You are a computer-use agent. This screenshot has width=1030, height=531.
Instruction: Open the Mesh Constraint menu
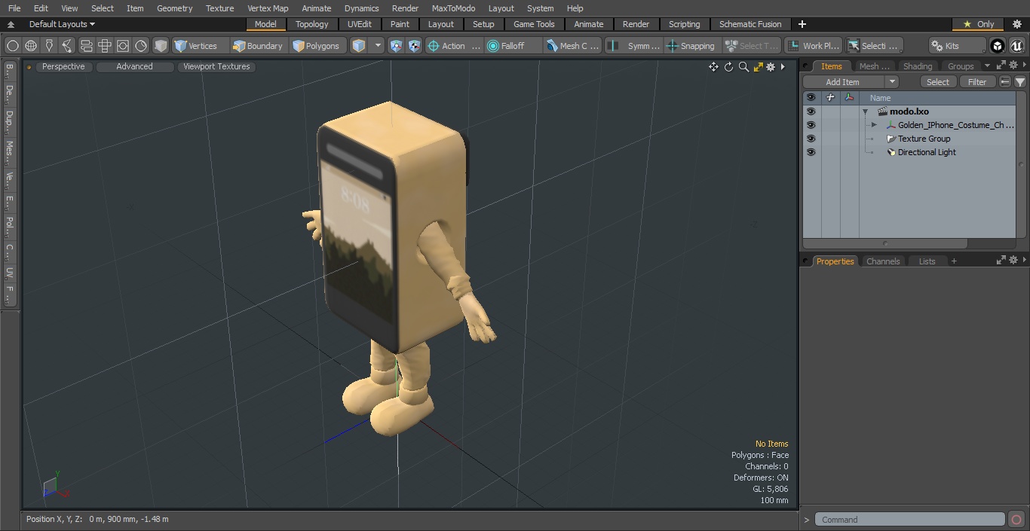point(573,46)
